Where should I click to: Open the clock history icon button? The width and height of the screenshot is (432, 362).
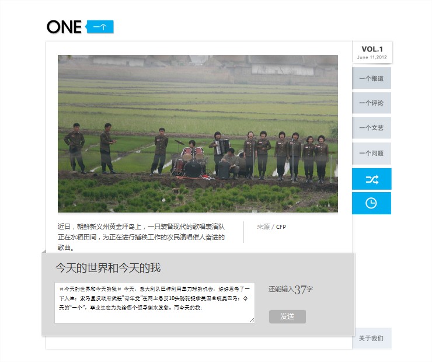tap(371, 203)
